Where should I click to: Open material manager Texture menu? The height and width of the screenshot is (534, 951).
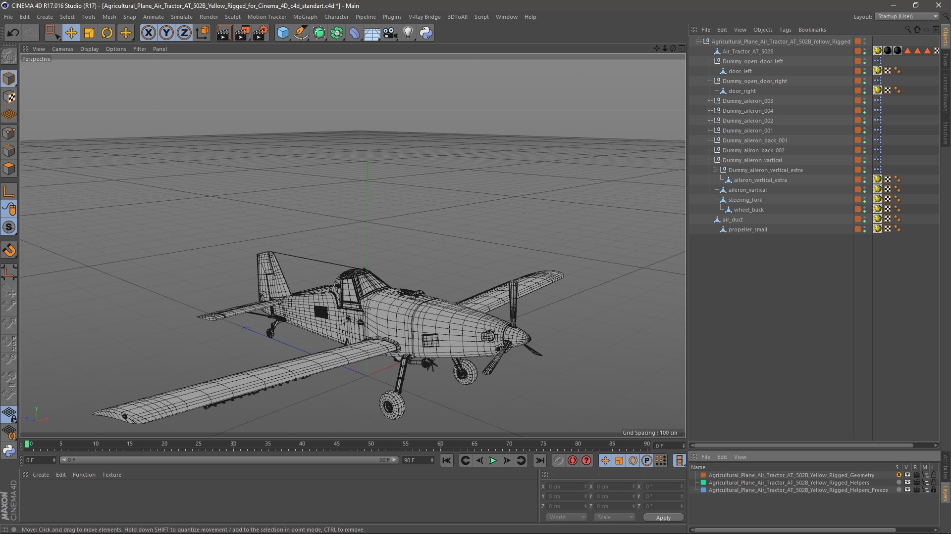point(111,475)
